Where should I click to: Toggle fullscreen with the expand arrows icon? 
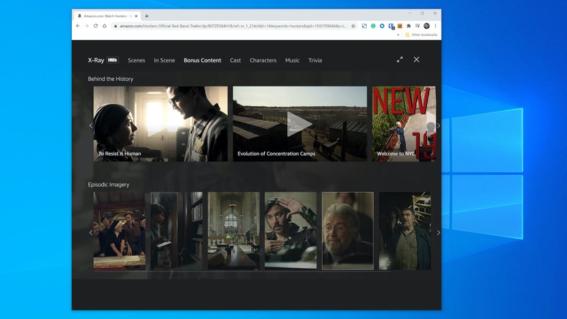[x=400, y=59]
